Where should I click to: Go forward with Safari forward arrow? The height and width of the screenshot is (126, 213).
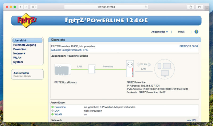tap(26, 7)
